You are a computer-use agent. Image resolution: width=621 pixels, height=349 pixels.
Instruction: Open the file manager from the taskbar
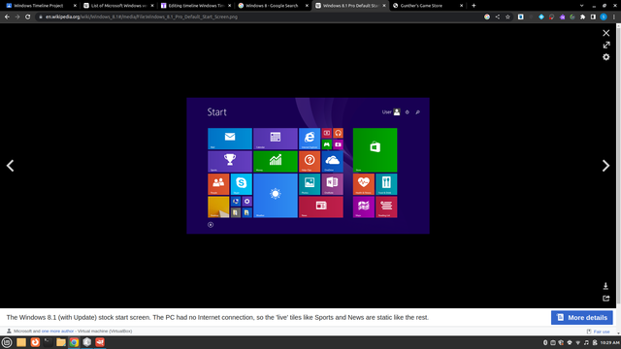61,342
